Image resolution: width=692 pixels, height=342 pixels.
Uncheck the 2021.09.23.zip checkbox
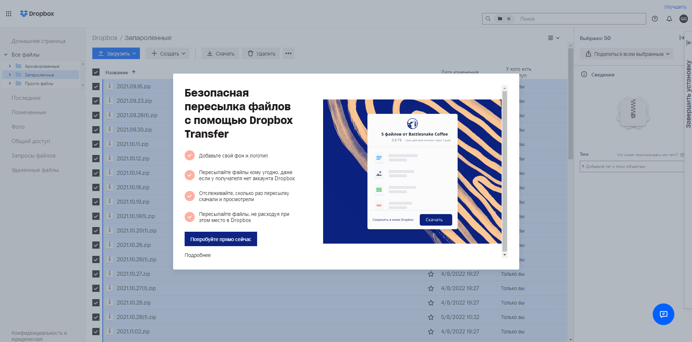point(96,101)
